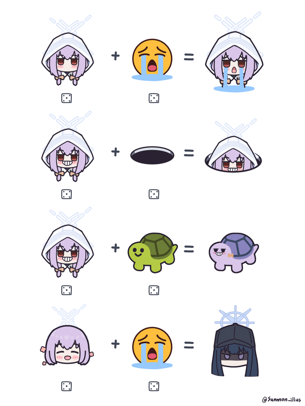Click the plus sign beside the turtle
The height and width of the screenshot is (406, 305).
click(x=116, y=248)
